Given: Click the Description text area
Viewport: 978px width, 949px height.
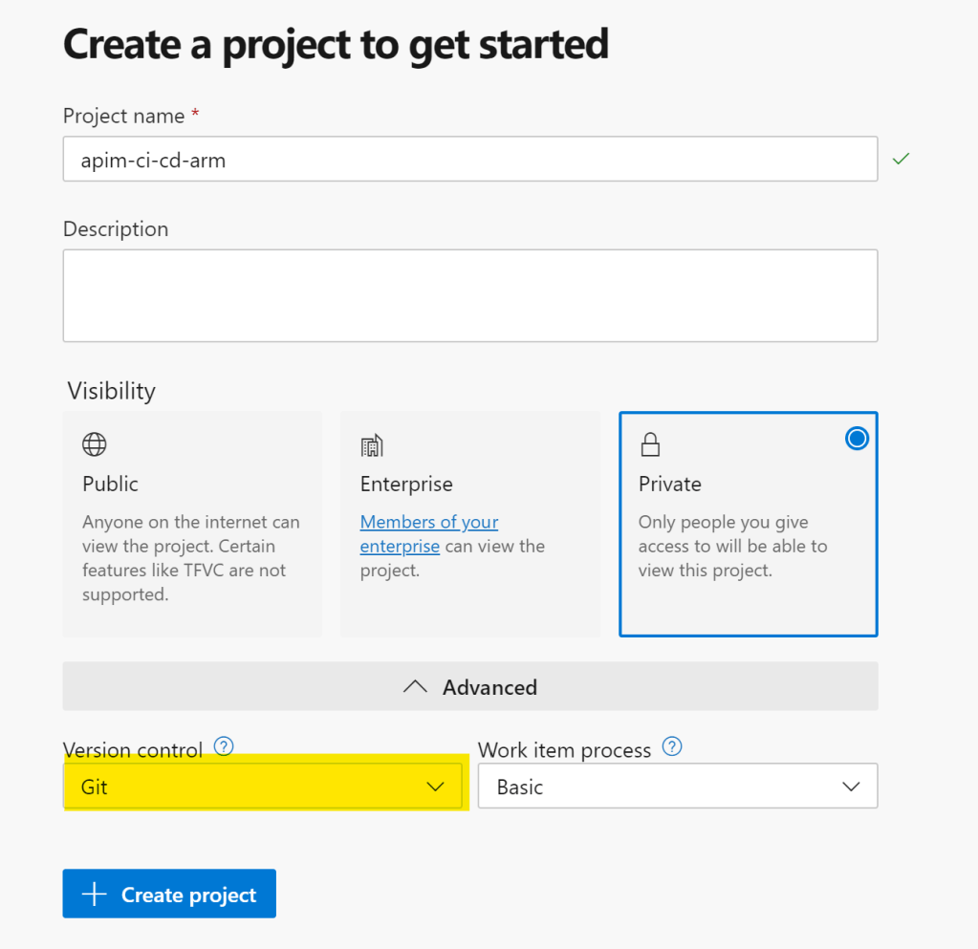Looking at the screenshot, I should pyautogui.click(x=469, y=295).
